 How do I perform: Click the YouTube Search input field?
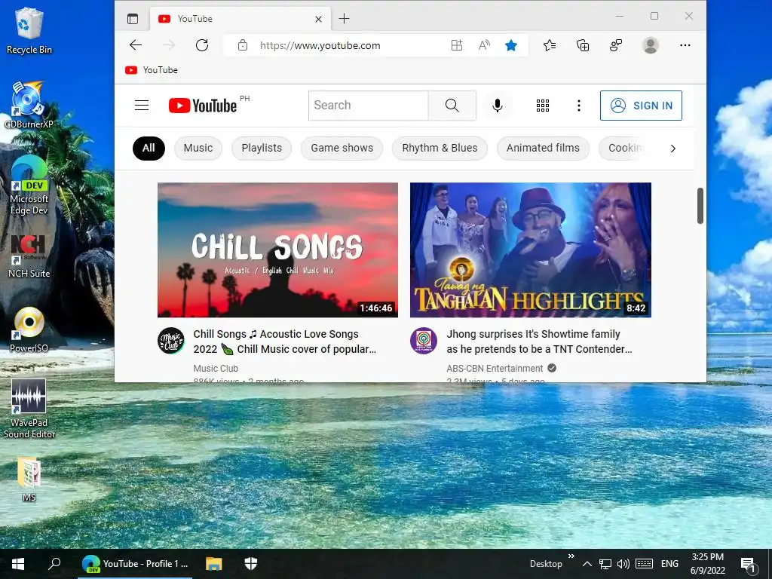[368, 106]
